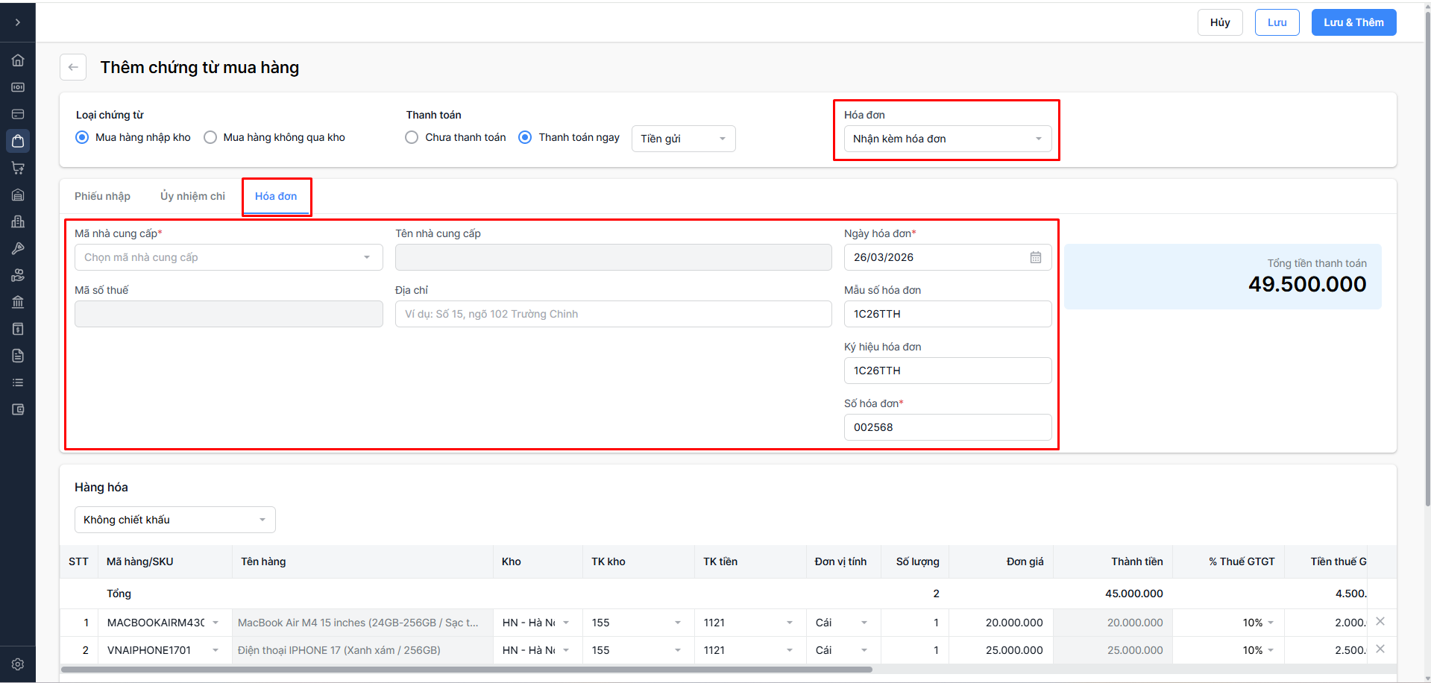
Task: Select the Chưa thanh toán radio option
Action: 412,137
